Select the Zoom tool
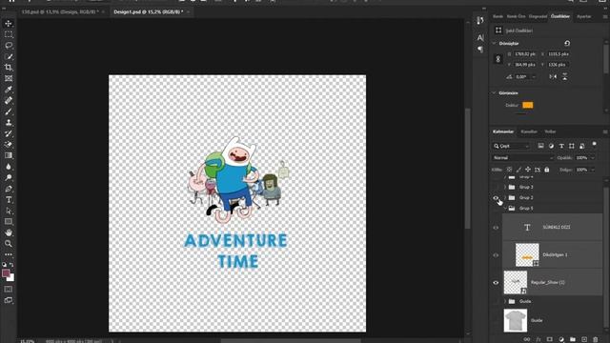 coord(9,244)
